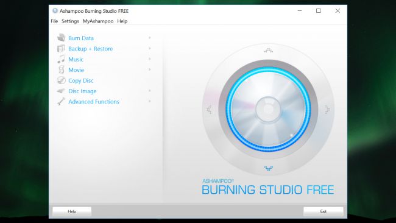Viewport: 396px width, 223px height.
Task: Click the Advanced Functions wrench icon
Action: pyautogui.click(x=61, y=102)
